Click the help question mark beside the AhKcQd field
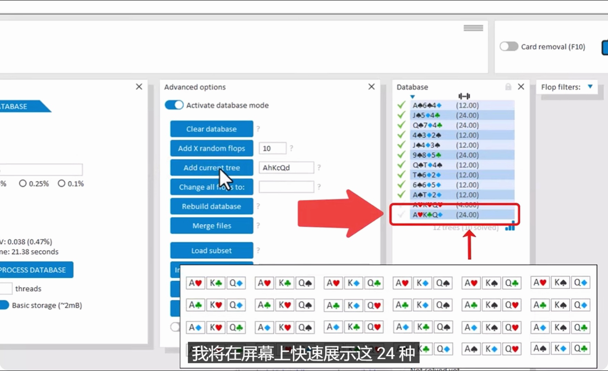 319,167
